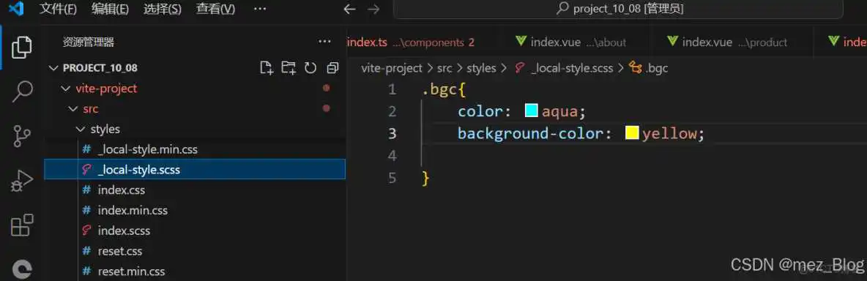Open the Extensions view
The height and width of the screenshot is (281, 867).
[x=22, y=226]
